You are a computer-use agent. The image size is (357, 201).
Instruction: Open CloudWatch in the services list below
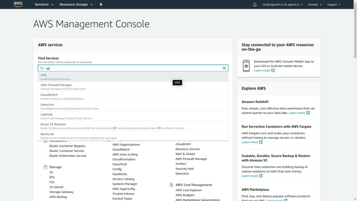(121, 149)
